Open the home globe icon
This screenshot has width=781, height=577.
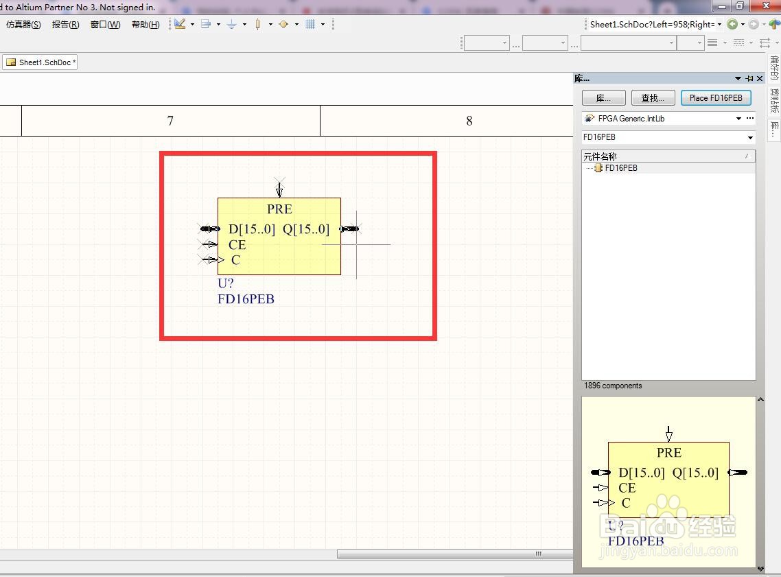click(x=775, y=24)
